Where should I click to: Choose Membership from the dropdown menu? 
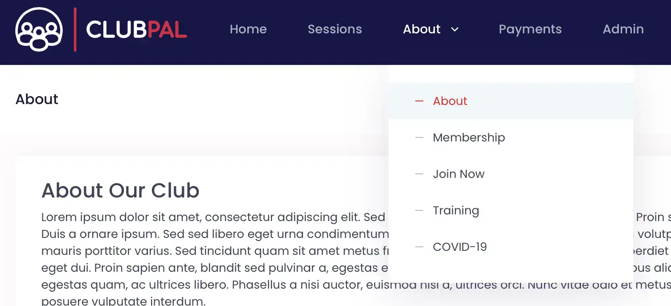[469, 137]
